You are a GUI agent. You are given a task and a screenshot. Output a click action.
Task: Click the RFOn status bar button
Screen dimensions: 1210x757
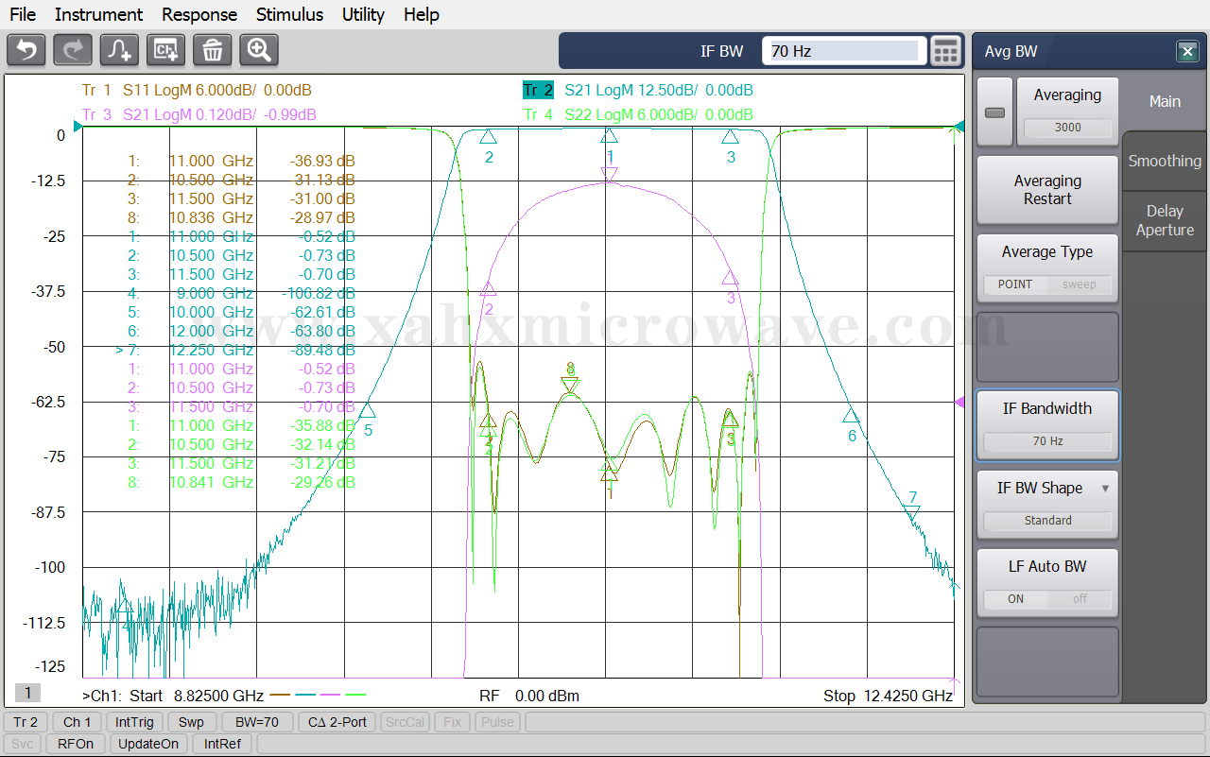tap(76, 744)
